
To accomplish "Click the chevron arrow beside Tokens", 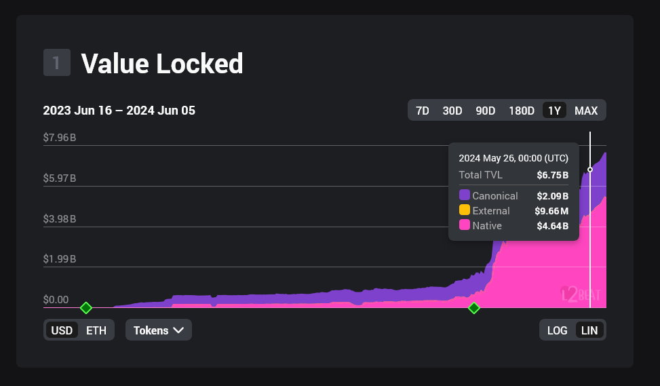I will click(x=178, y=330).
